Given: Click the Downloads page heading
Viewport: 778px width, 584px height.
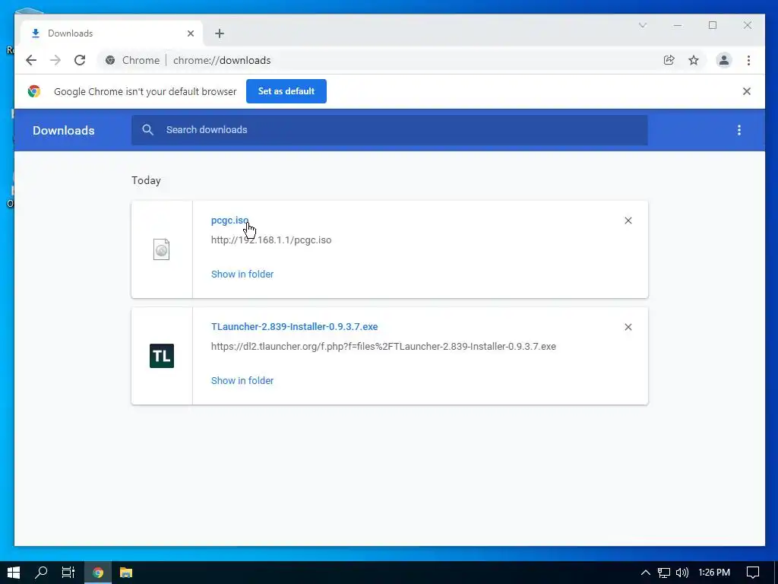Looking at the screenshot, I should [x=64, y=131].
